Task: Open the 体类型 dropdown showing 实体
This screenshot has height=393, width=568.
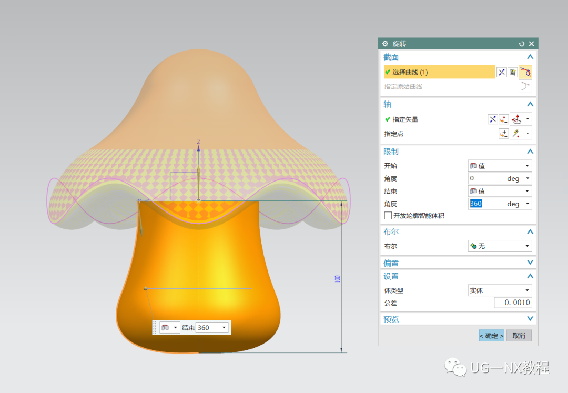Action: click(x=500, y=290)
